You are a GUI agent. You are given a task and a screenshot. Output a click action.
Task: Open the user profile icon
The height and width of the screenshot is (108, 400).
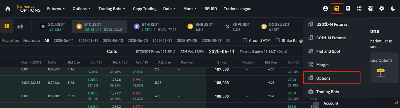325,8
